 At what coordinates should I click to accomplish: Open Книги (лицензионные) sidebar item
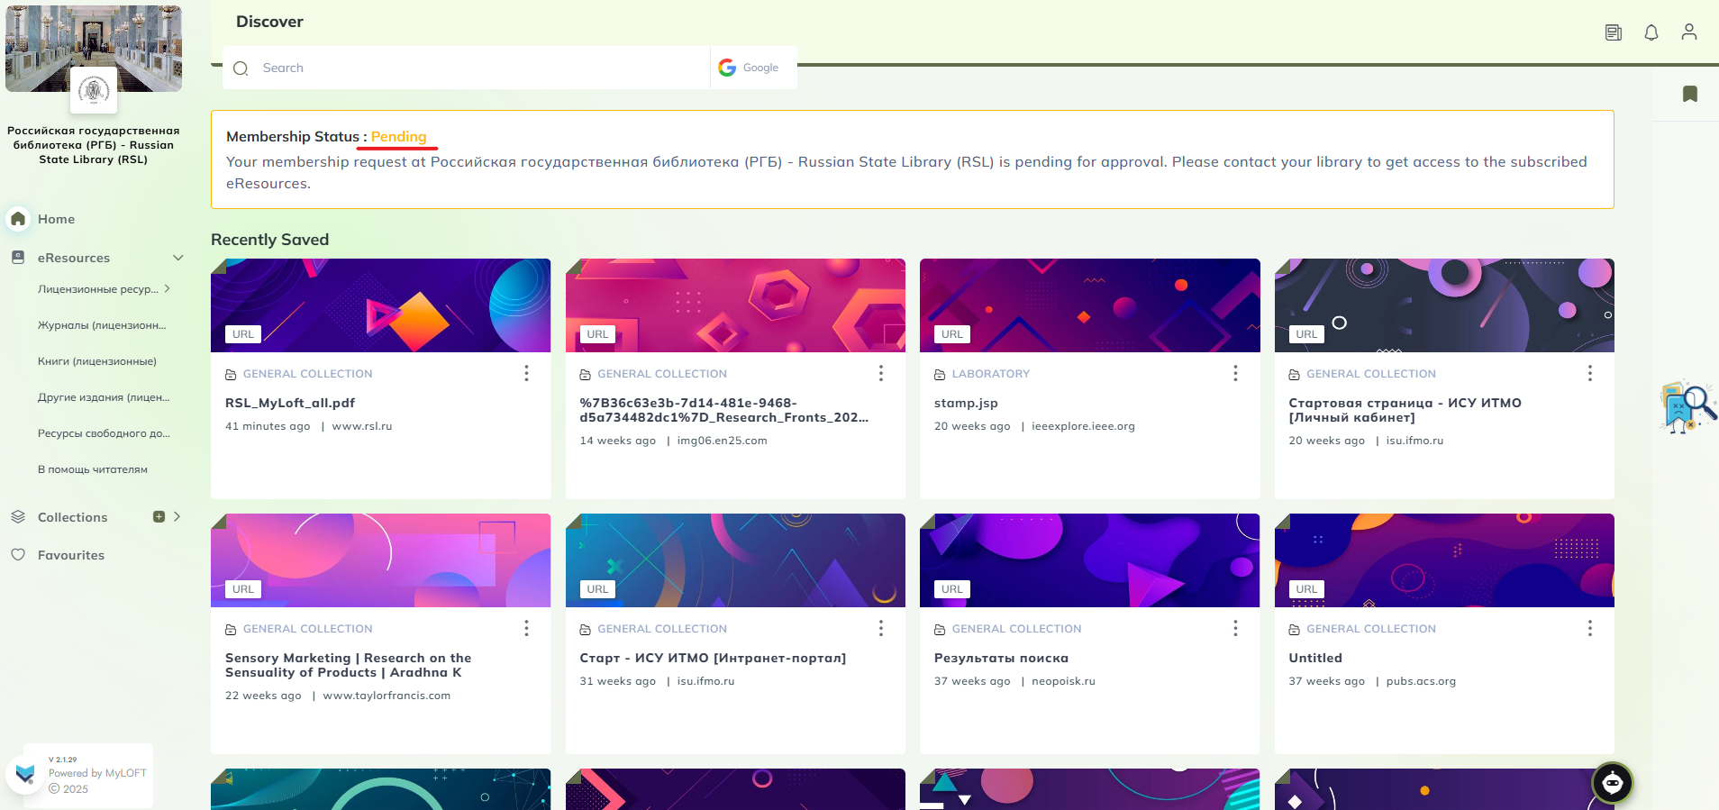[97, 361]
